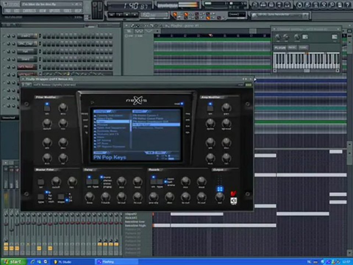Switch to MISC tab in Channel settings
This screenshot has height=265, width=353.
click(292, 47)
